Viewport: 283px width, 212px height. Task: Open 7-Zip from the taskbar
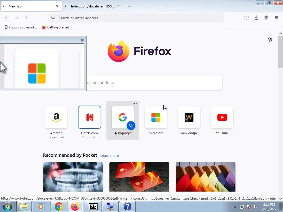point(93,206)
